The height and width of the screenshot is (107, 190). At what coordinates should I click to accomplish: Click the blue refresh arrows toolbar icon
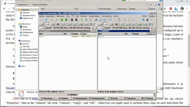point(46,20)
